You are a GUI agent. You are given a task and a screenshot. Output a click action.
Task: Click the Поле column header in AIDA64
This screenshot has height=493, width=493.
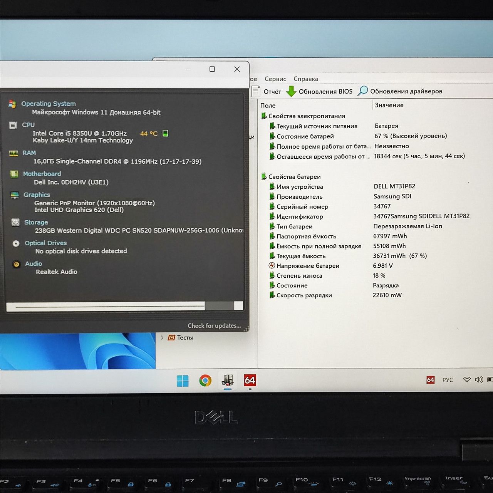[268, 106]
